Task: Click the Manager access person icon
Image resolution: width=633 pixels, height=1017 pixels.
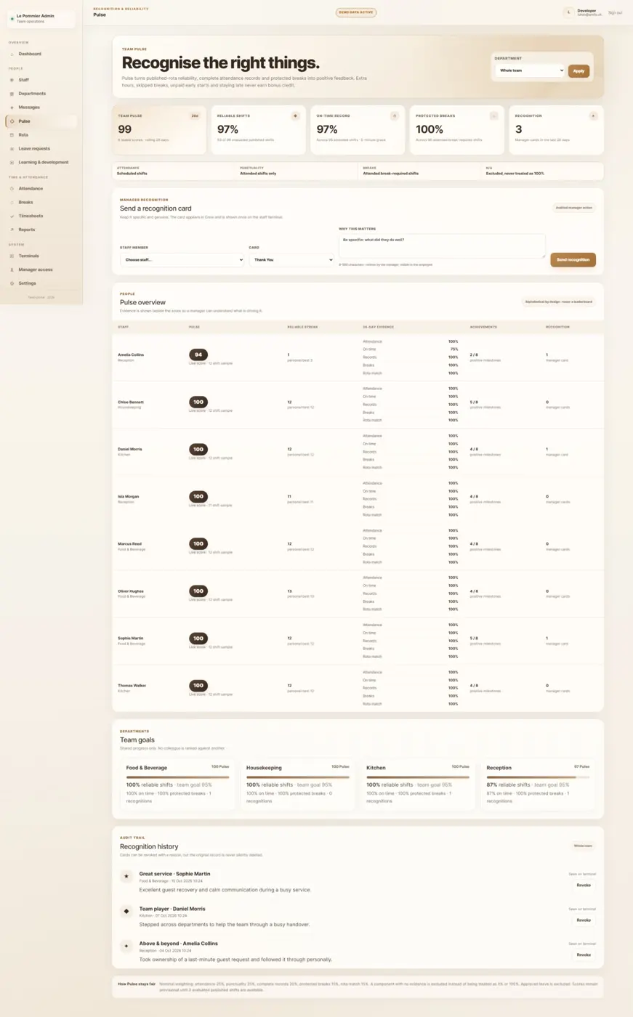Action: (x=12, y=270)
